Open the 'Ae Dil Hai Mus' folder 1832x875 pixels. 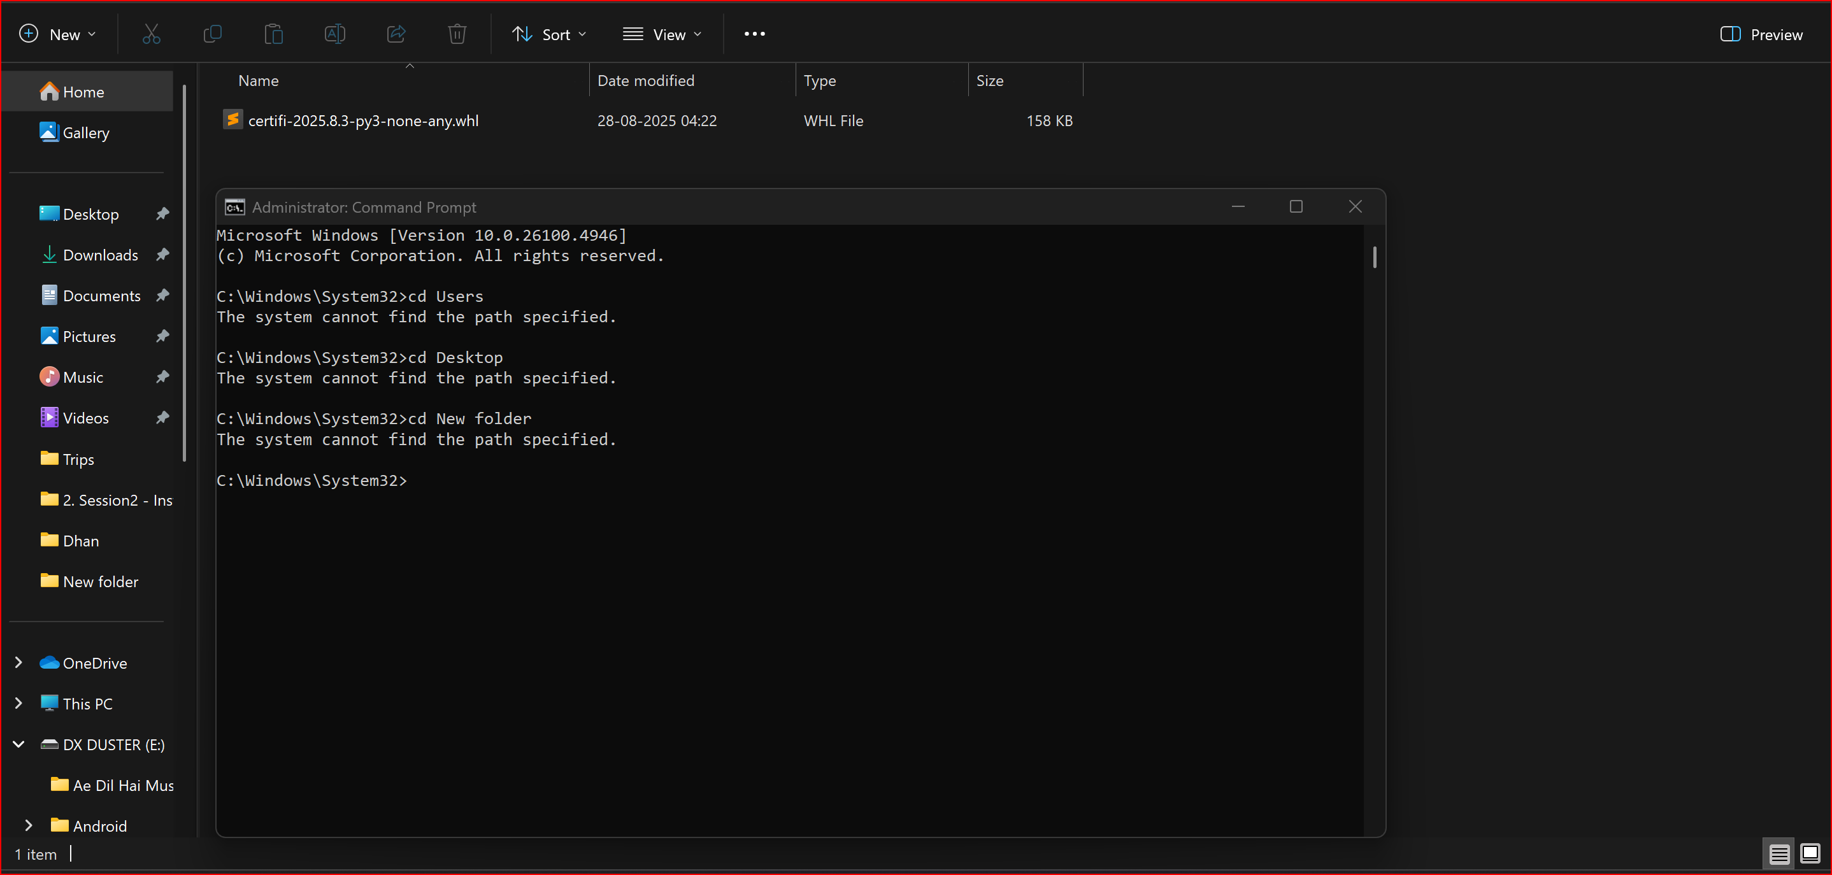(x=112, y=785)
